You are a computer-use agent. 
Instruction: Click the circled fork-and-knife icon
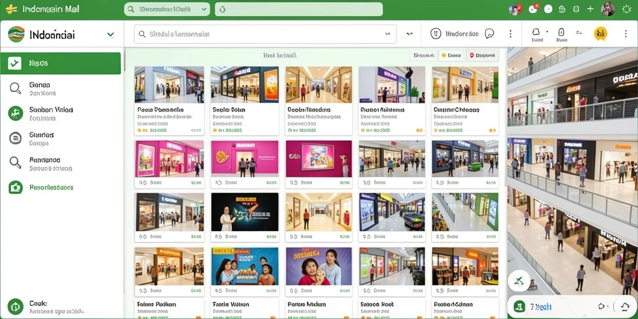coord(436,34)
